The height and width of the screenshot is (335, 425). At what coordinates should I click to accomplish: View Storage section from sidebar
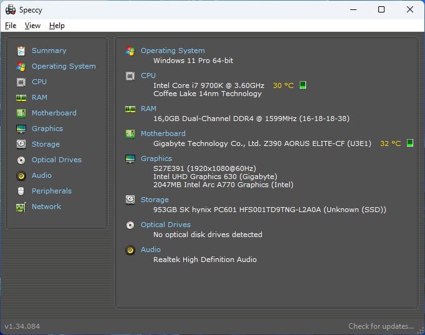click(46, 144)
